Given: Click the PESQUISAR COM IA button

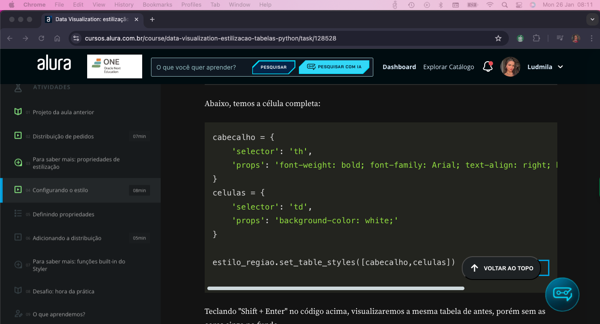Looking at the screenshot, I should coord(334,67).
